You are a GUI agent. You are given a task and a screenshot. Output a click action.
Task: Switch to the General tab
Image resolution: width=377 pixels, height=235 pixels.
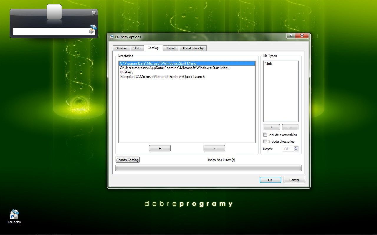(121, 48)
